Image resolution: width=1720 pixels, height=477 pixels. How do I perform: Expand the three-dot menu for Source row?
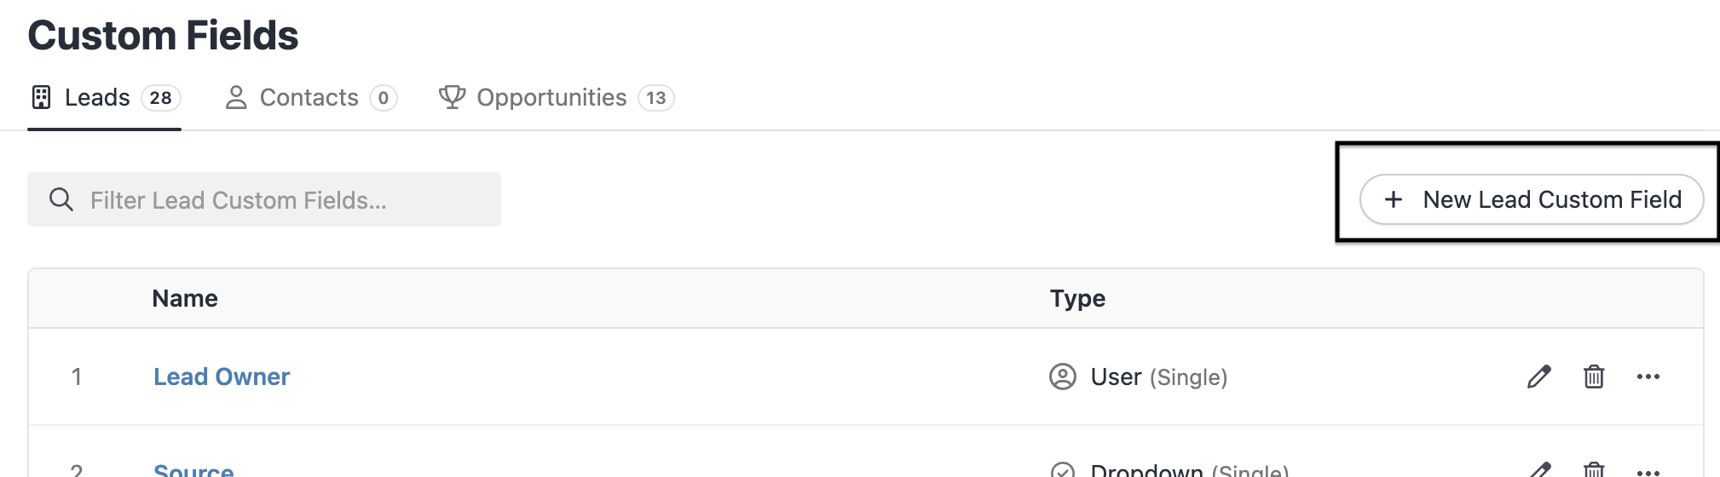[x=1648, y=471]
